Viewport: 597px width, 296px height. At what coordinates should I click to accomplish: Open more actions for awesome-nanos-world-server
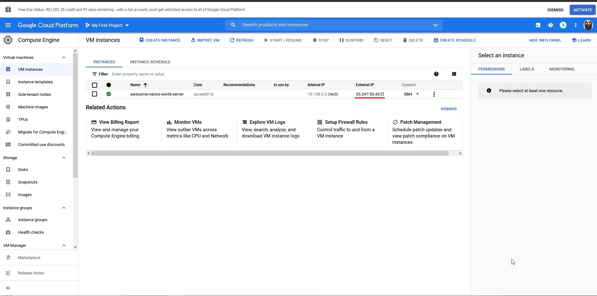tap(434, 94)
